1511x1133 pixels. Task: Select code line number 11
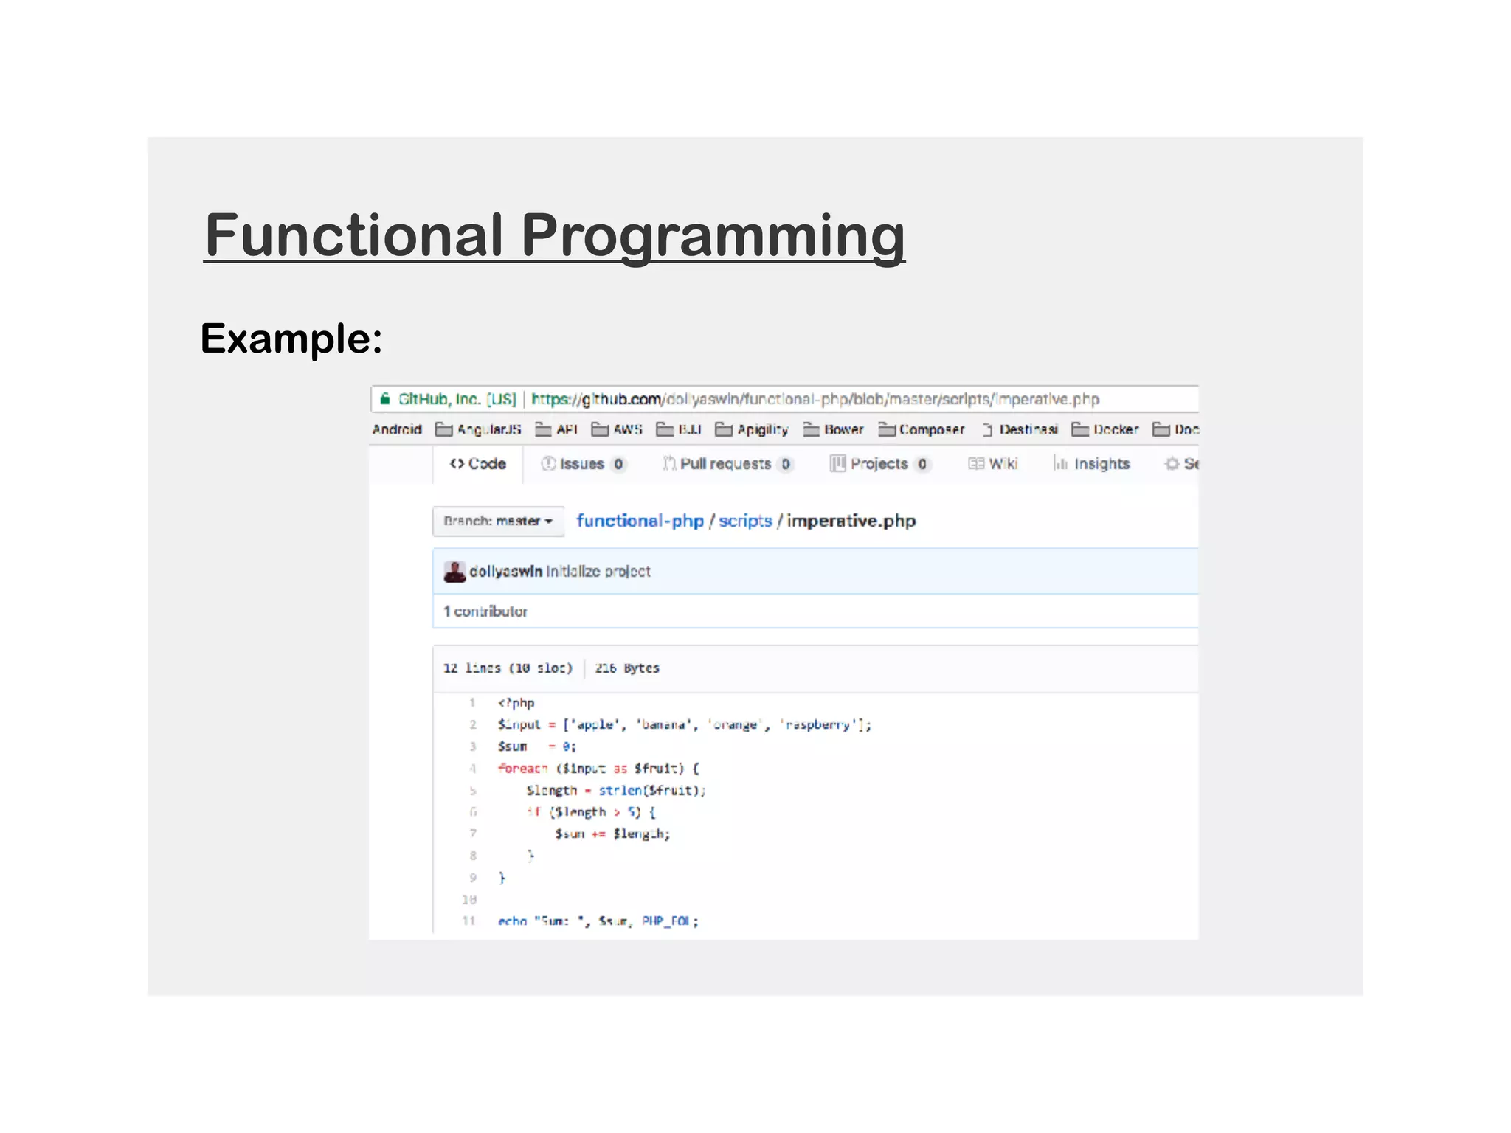(x=469, y=921)
